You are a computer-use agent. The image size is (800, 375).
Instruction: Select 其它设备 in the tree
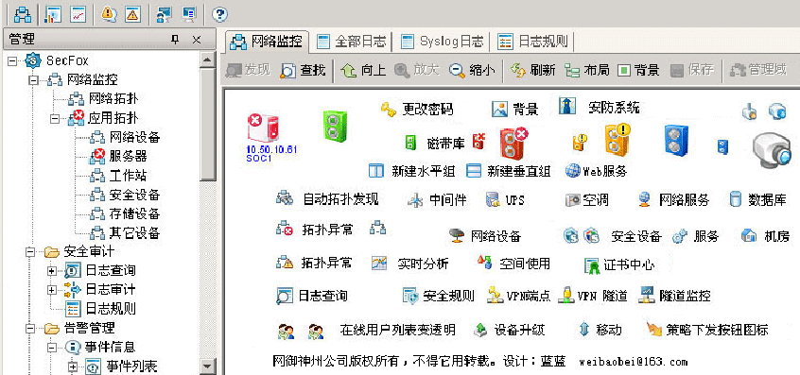[134, 233]
